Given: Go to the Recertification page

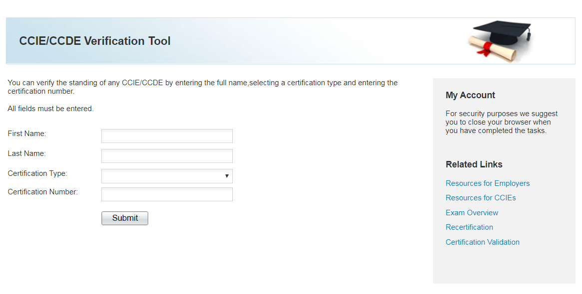Looking at the screenshot, I should click(469, 227).
